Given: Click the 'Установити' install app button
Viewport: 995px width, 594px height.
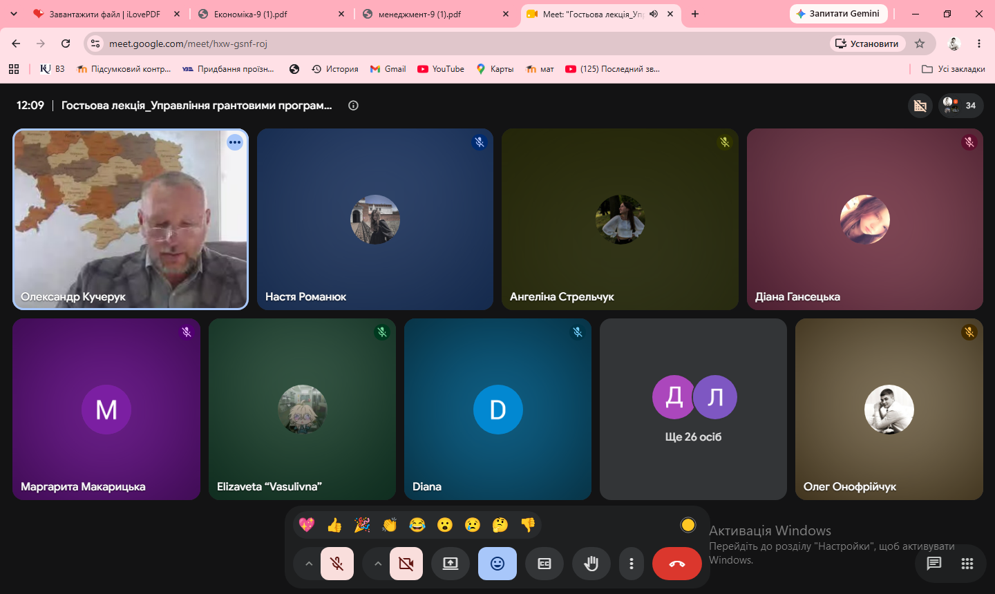Looking at the screenshot, I should [x=866, y=44].
